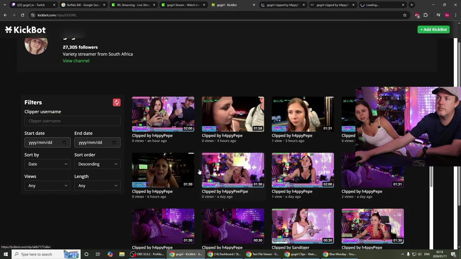
Task: Open the 01:31 clip with 1 view from 3 hours ago
Action: coord(303,114)
